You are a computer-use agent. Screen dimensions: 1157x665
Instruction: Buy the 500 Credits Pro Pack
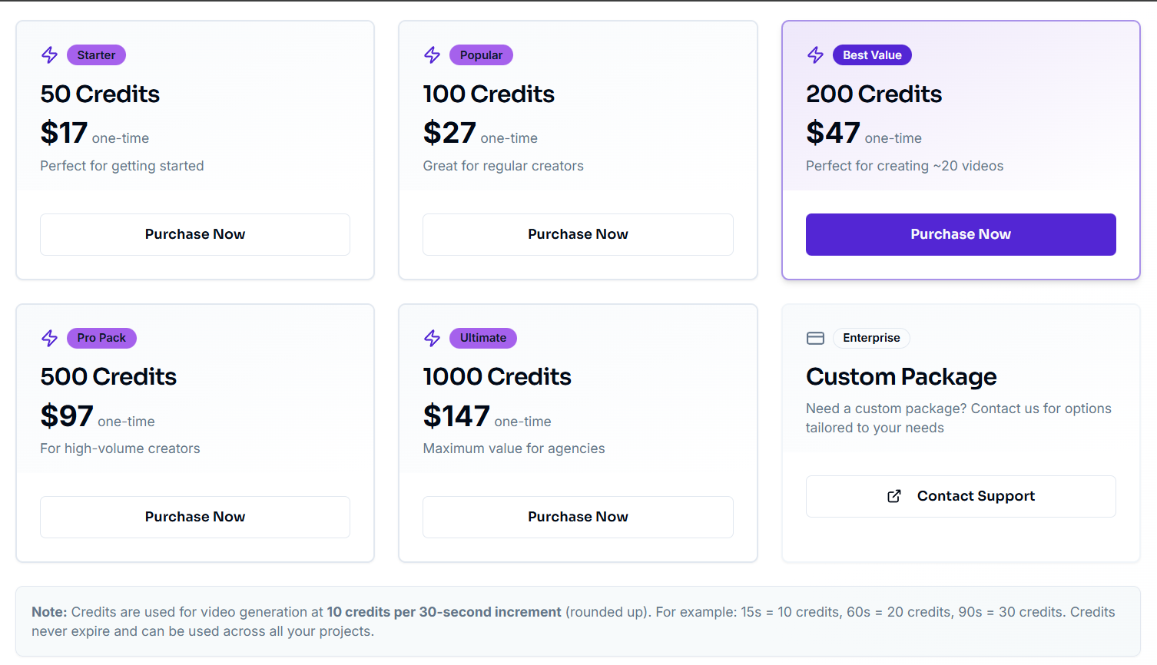195,517
